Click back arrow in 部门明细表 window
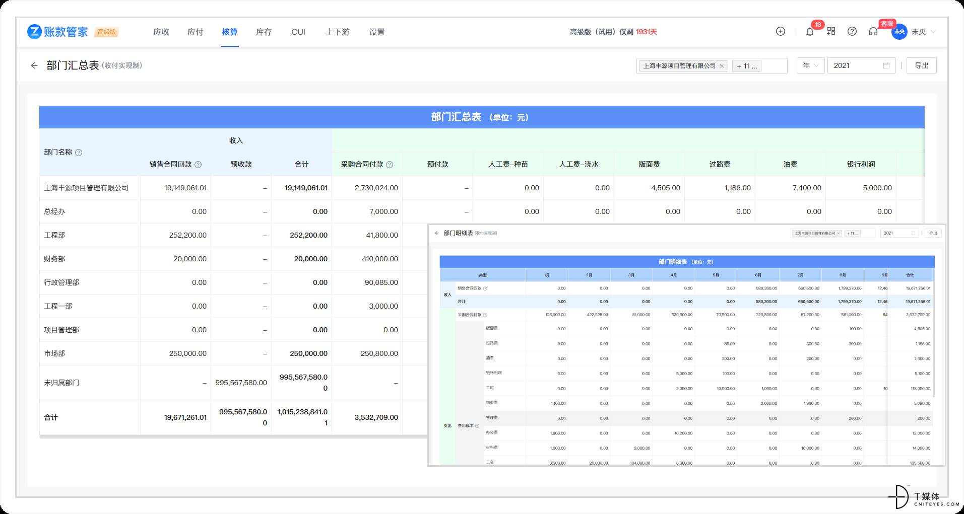964x514 pixels. [437, 233]
